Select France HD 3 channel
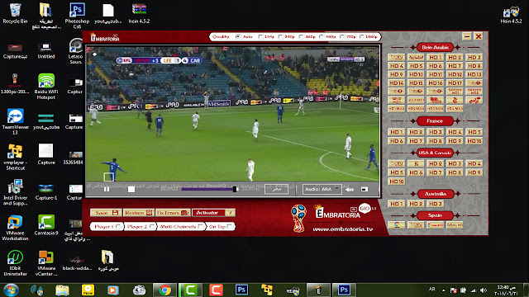This screenshot has height=297, width=529. tap(436, 132)
